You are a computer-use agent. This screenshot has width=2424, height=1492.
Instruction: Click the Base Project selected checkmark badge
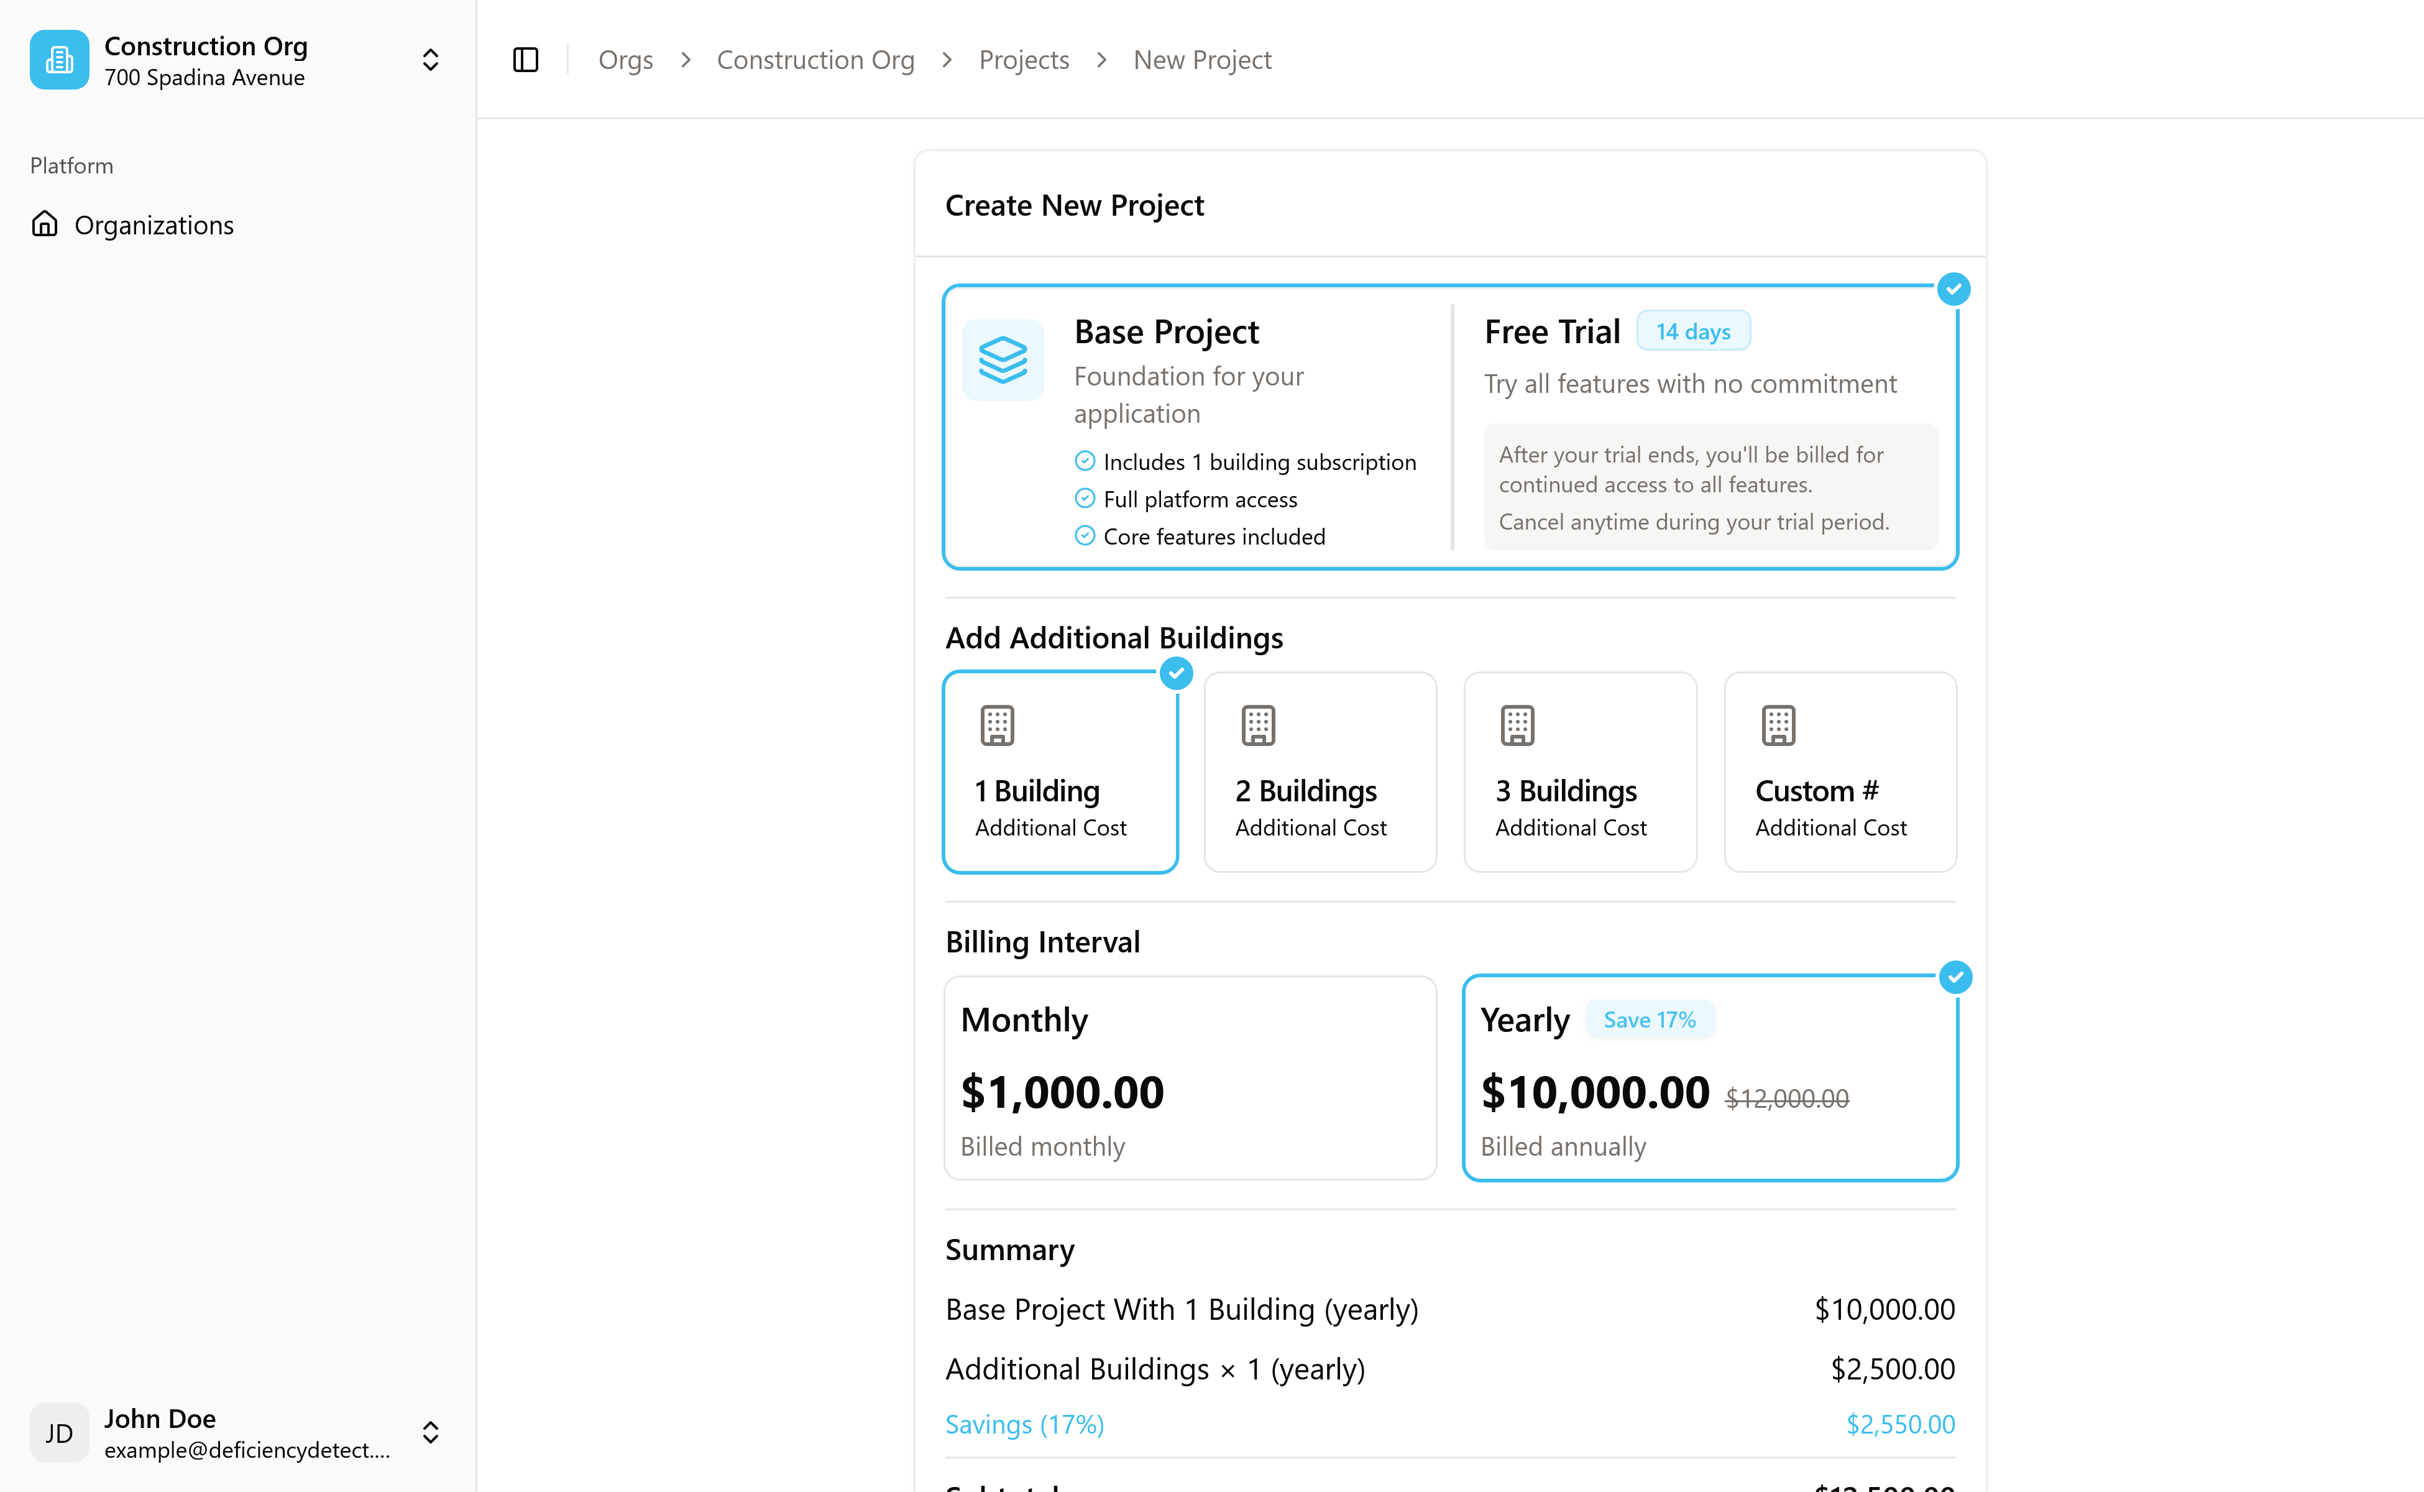(x=1953, y=289)
